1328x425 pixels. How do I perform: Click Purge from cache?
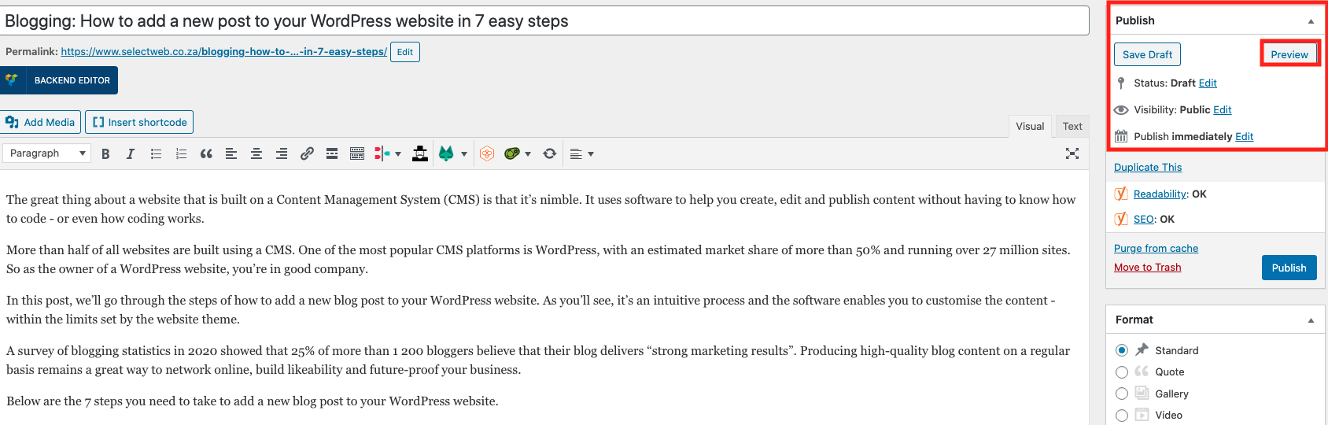point(1156,248)
